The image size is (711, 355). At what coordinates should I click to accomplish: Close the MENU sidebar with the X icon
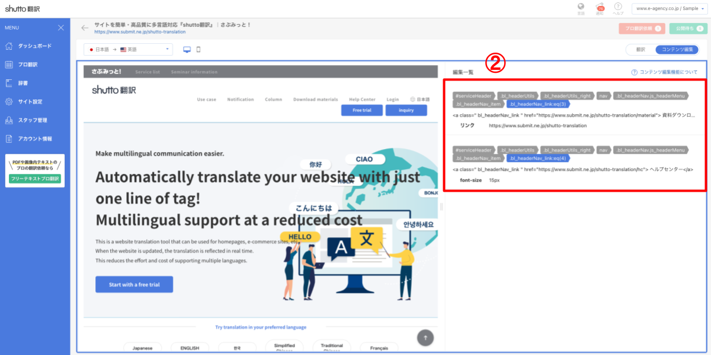pos(61,28)
